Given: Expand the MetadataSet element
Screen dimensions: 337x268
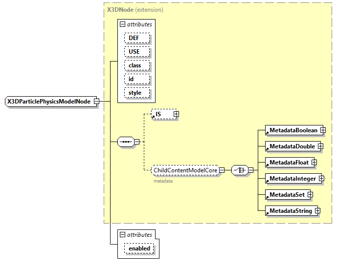Looking at the screenshot, I should 310,195.
